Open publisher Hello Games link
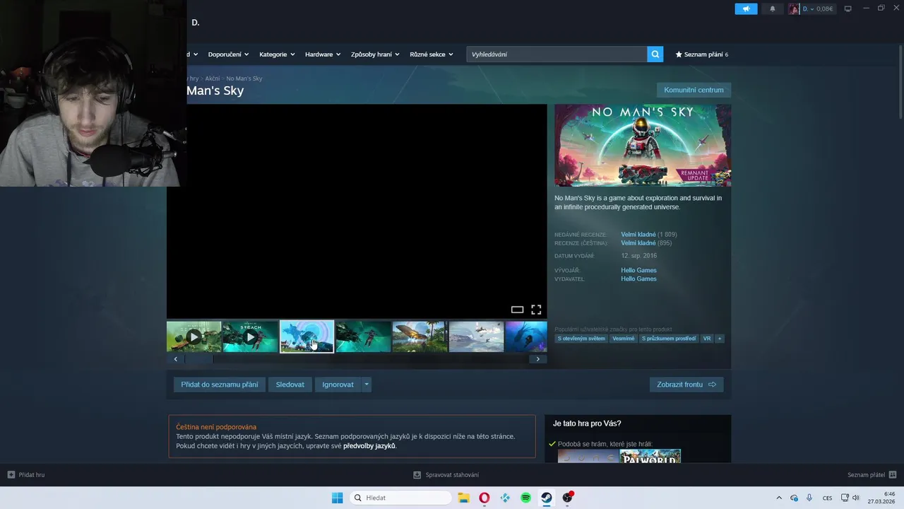904x509 pixels. click(638, 279)
